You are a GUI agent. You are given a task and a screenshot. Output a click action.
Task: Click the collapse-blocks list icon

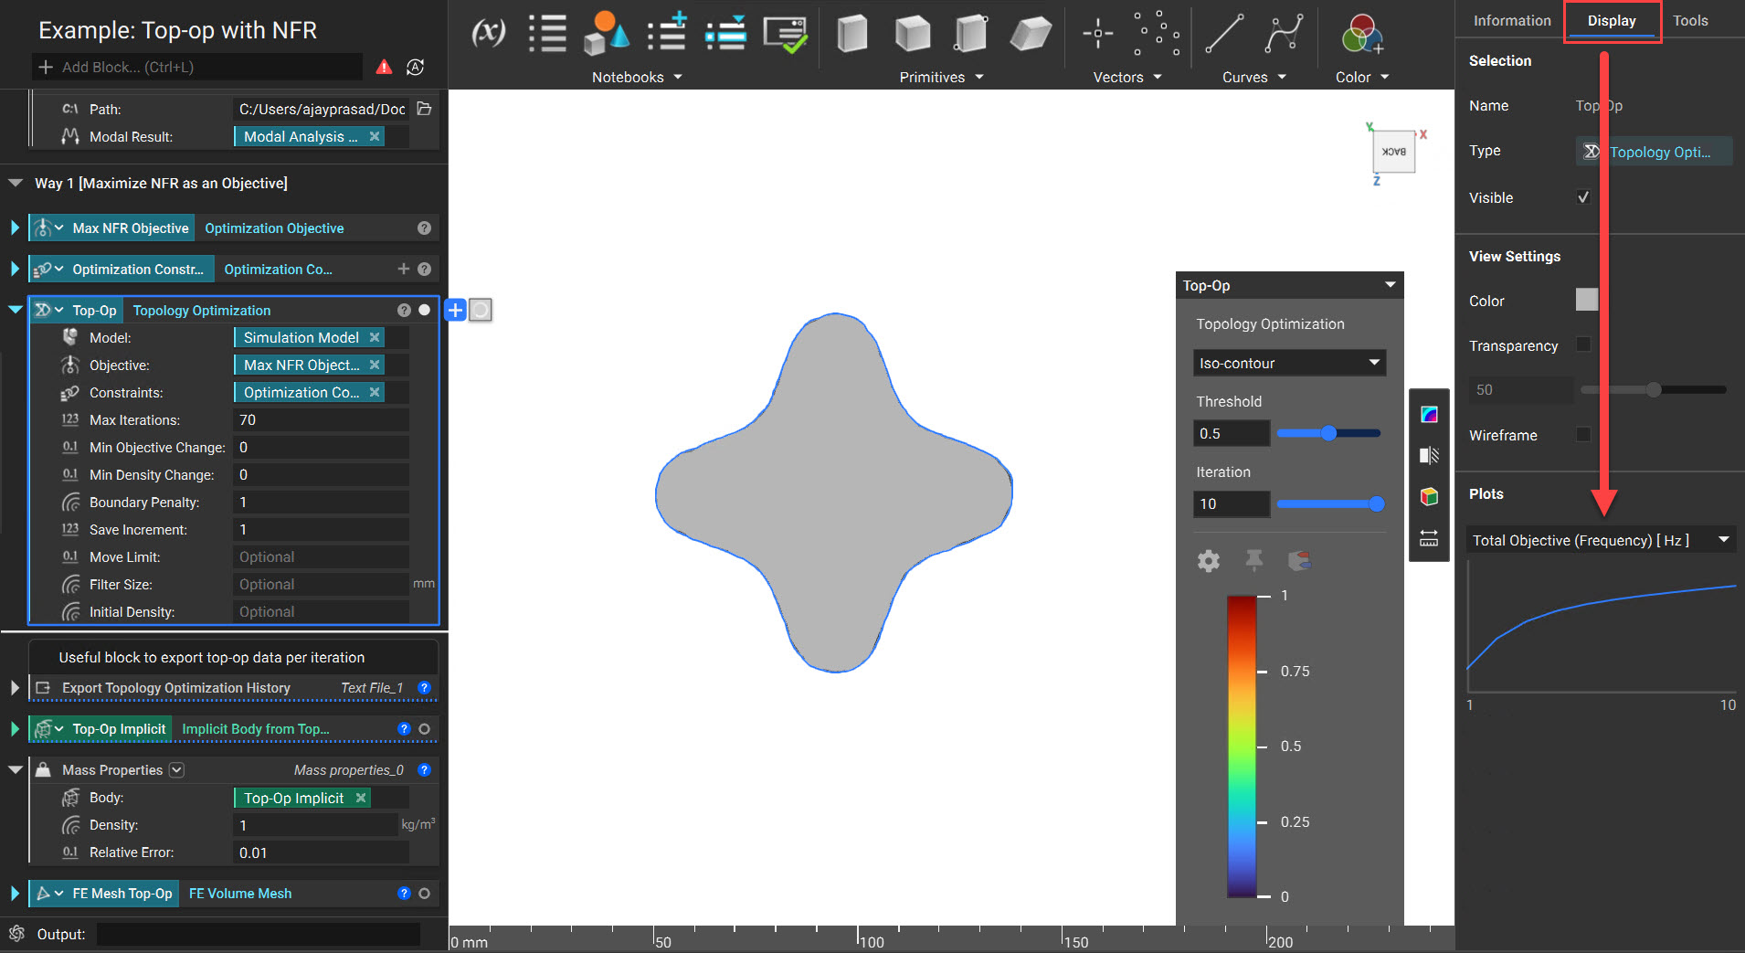tap(726, 33)
